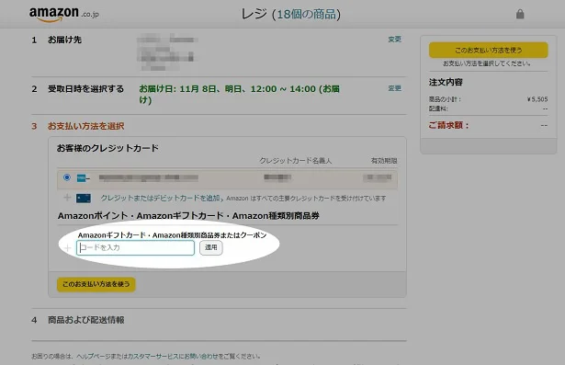
Task: Click plus icon beside gift code field
Action: point(67,248)
